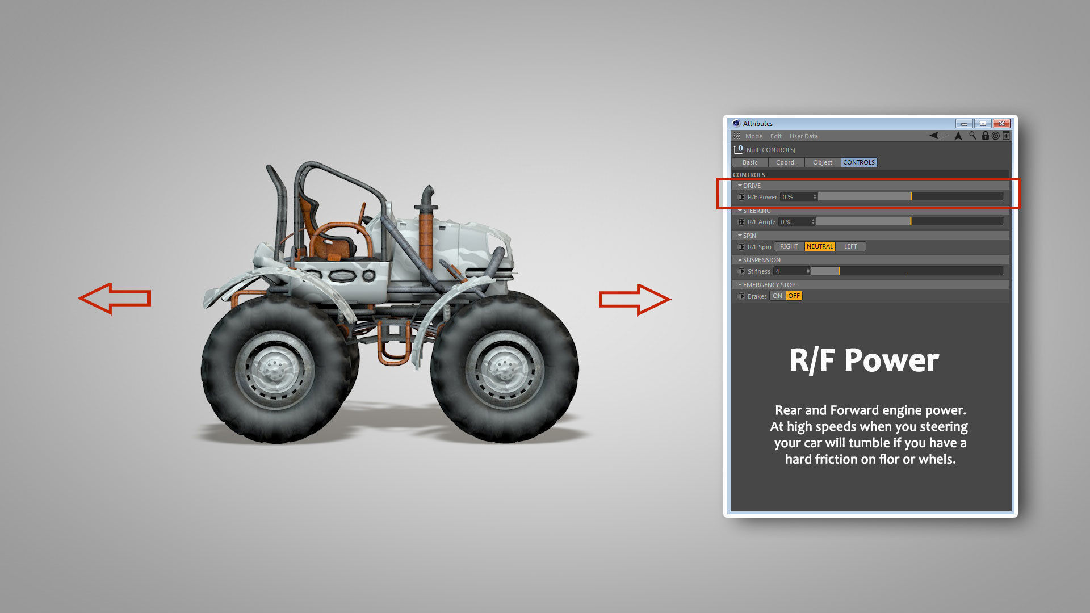Click animation keyframe dot for R/F Power
The width and height of the screenshot is (1090, 613).
tap(741, 197)
